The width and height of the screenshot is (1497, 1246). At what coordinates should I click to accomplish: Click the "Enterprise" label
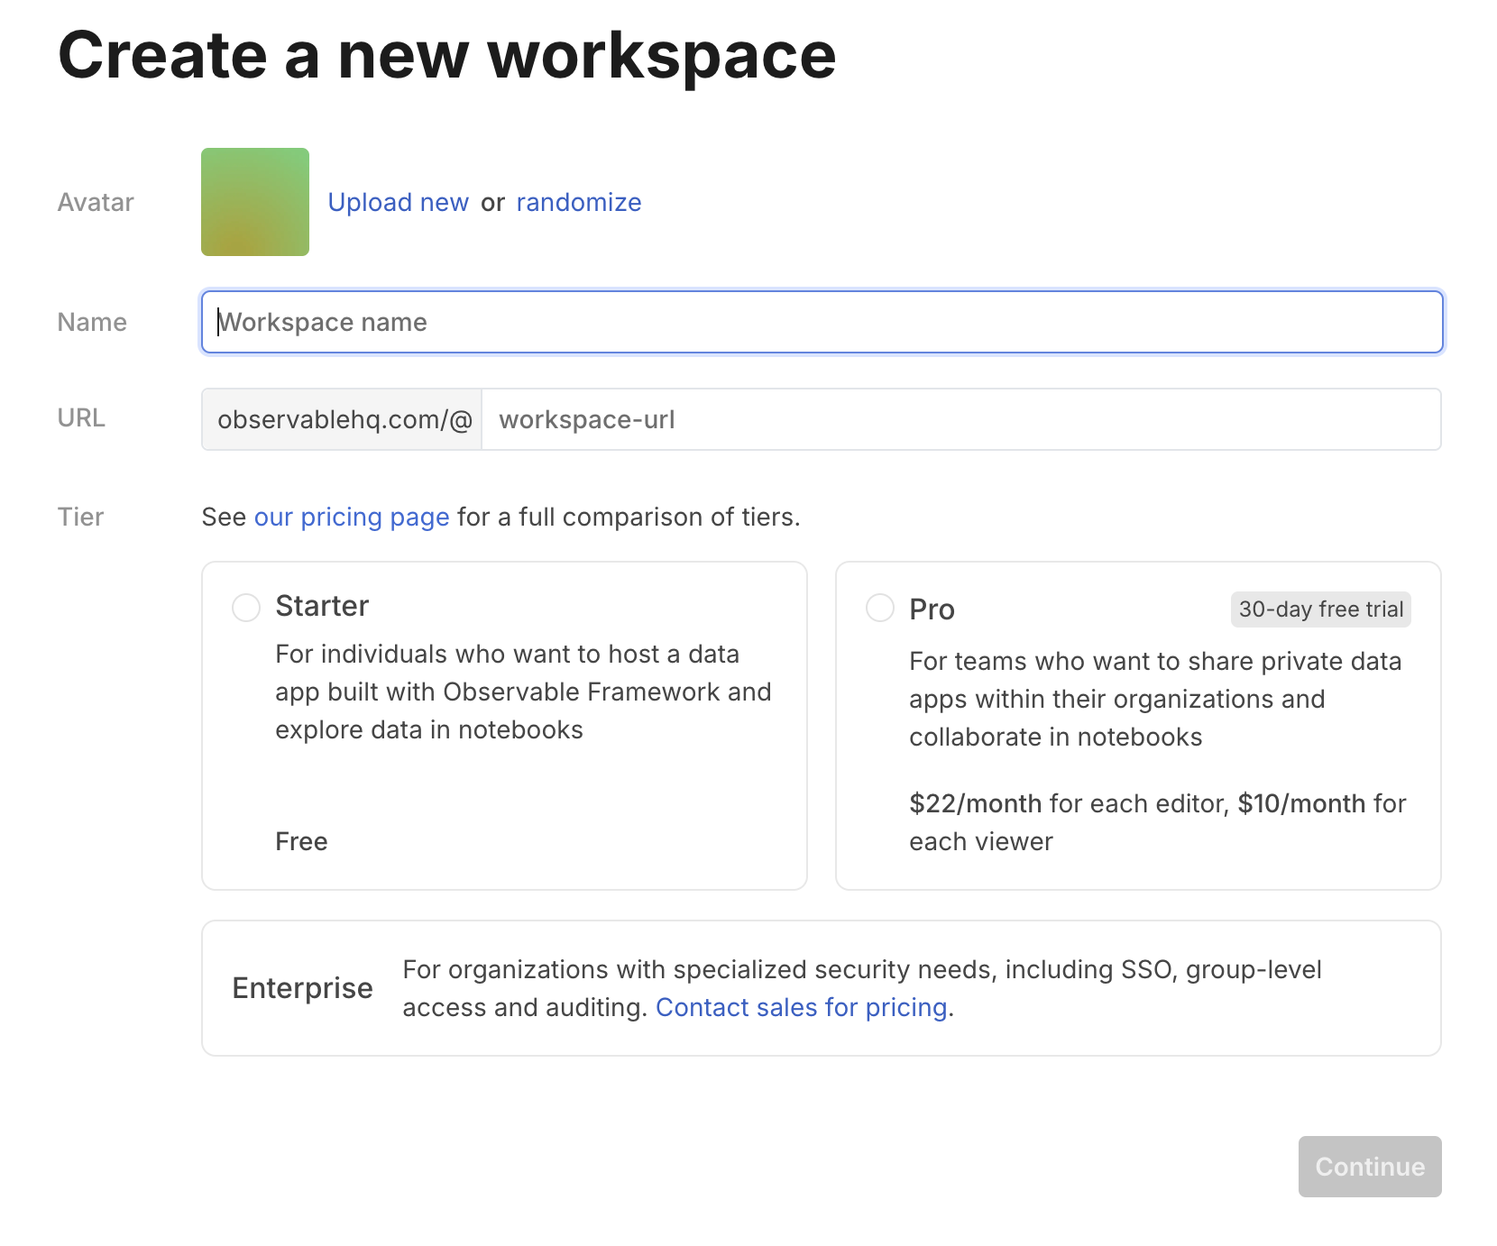tap(302, 988)
